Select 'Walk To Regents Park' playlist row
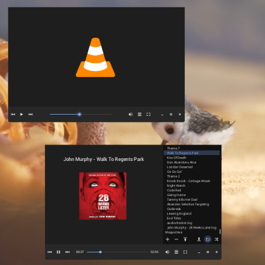This screenshot has width=265, height=265. (191, 153)
